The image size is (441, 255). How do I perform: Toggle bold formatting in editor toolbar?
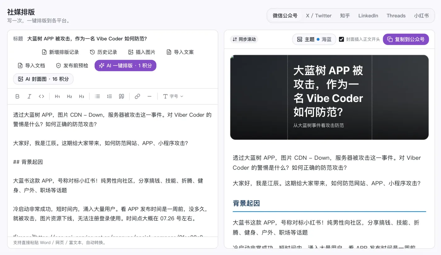[17, 96]
